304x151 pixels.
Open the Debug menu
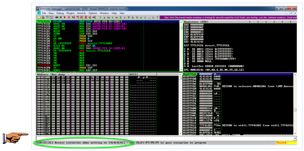tap(60, 13)
